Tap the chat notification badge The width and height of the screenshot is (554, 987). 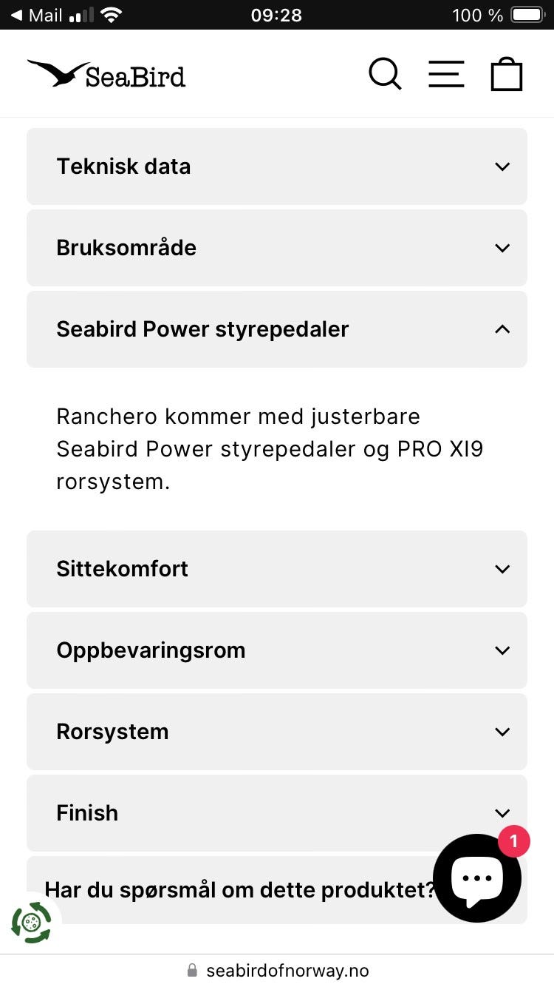[514, 841]
